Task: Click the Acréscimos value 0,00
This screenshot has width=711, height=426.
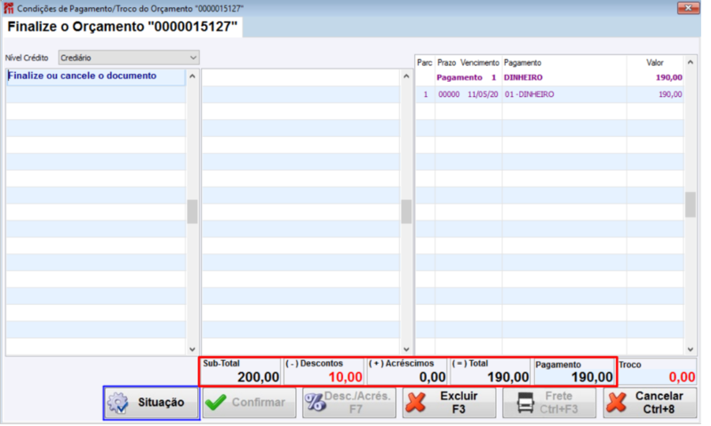Action: 432,377
